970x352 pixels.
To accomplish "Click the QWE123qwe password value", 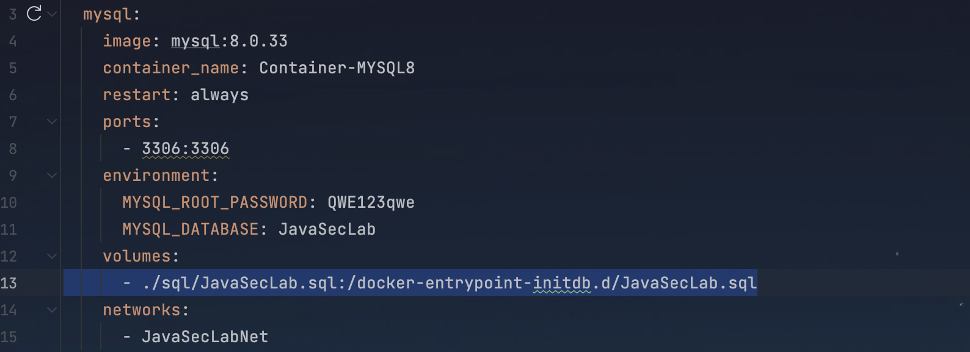I will (371, 202).
